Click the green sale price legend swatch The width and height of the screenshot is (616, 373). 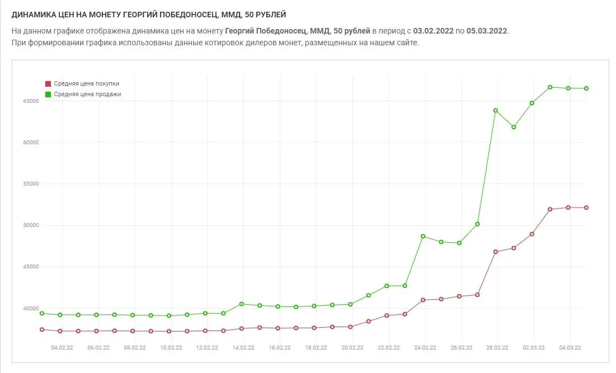(48, 95)
